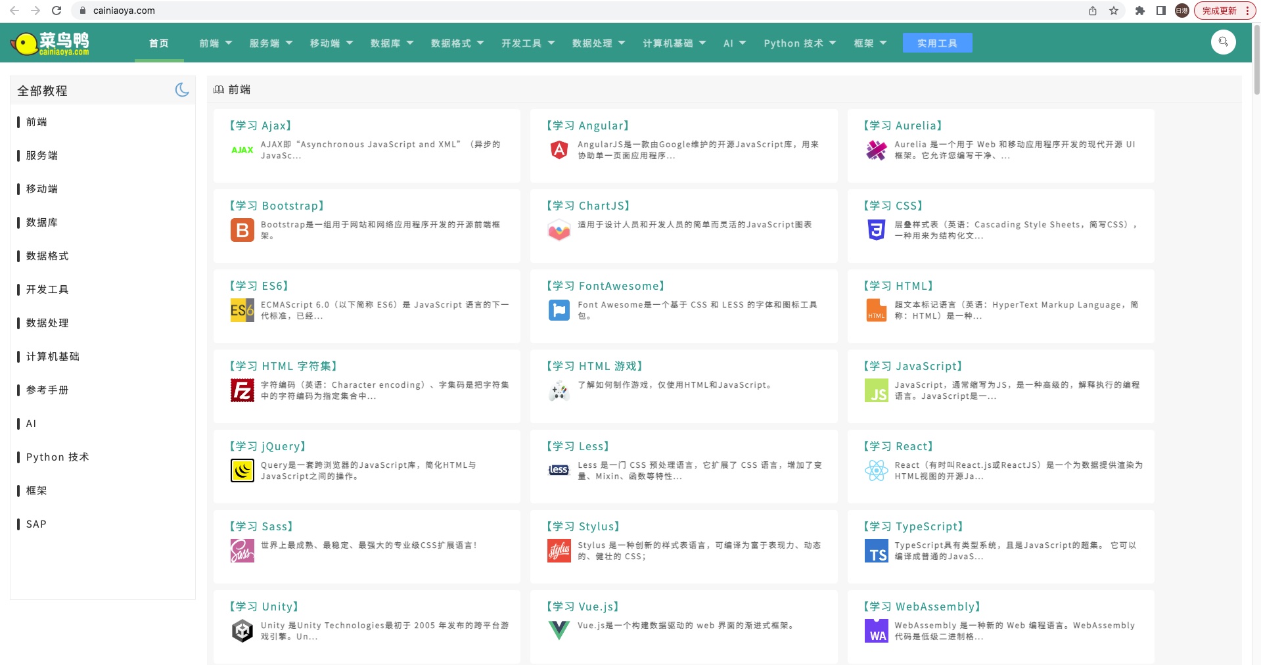The image size is (1261, 665).
Task: Click the Aurelia logo icon
Action: pyautogui.click(x=876, y=150)
